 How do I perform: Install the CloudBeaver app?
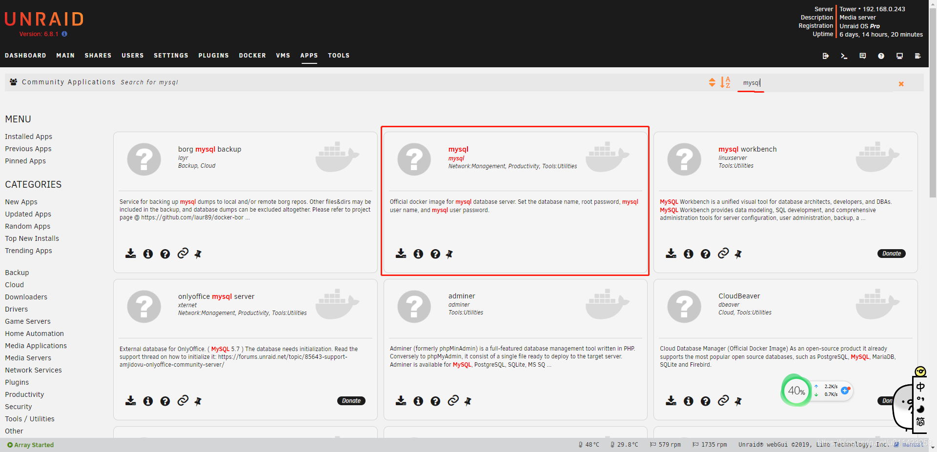(671, 401)
